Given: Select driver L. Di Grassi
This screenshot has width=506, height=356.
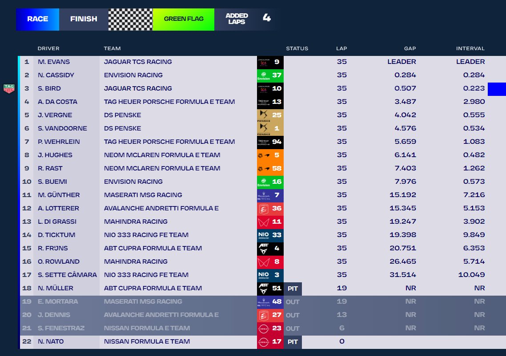Looking at the screenshot, I should click(x=57, y=222).
